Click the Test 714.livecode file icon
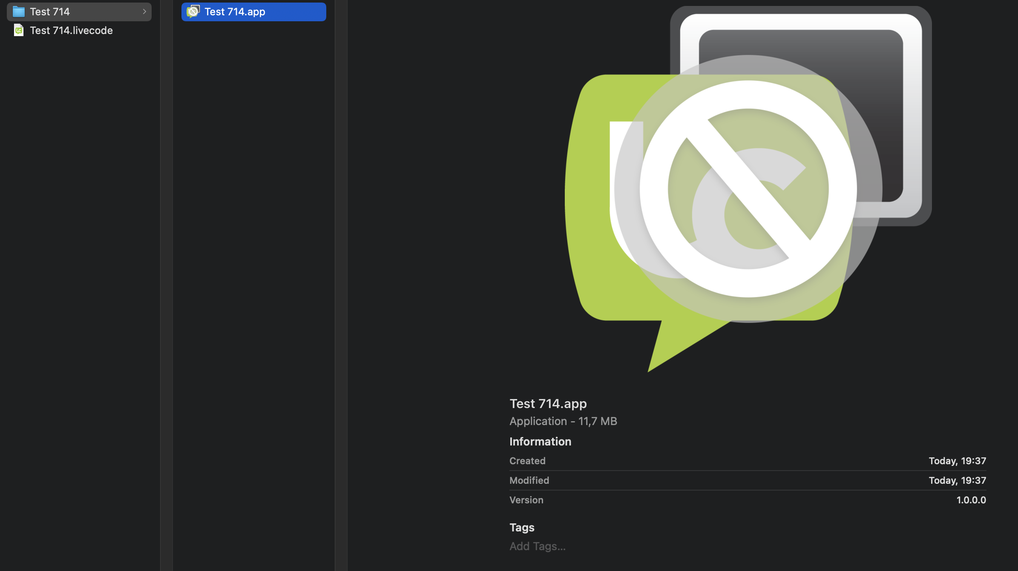The height and width of the screenshot is (571, 1018). [19, 30]
